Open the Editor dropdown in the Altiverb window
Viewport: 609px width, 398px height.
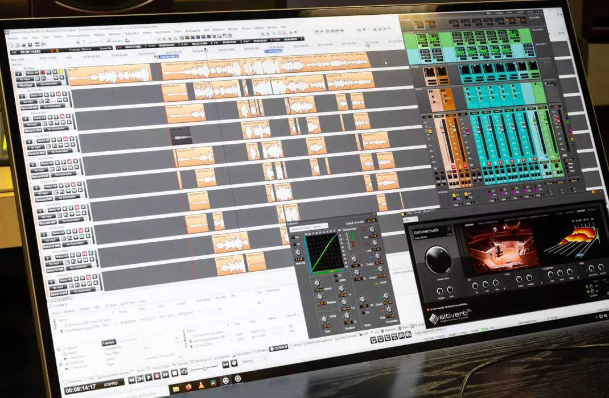click(410, 219)
